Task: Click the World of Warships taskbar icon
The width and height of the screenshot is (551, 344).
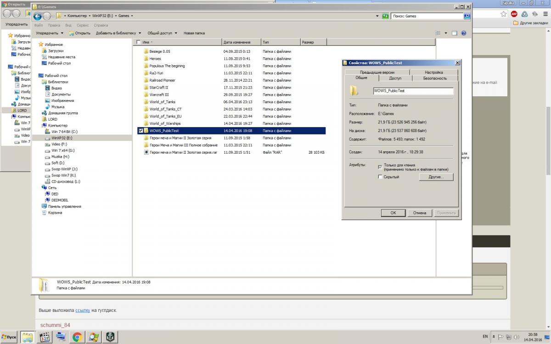Action: tap(110, 337)
